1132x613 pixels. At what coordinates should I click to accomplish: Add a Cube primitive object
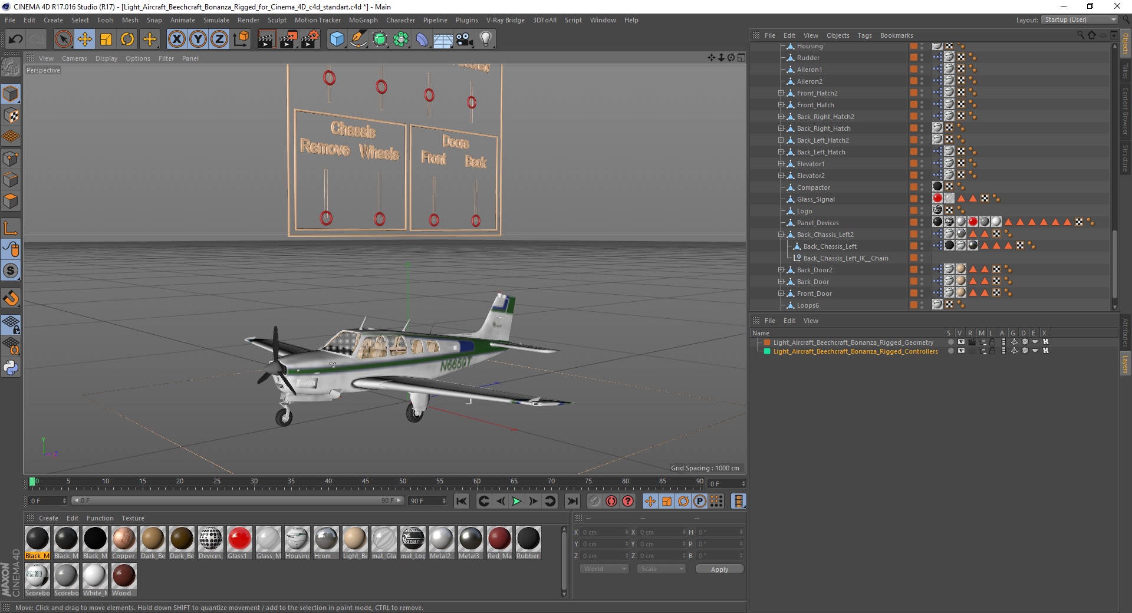tap(337, 39)
